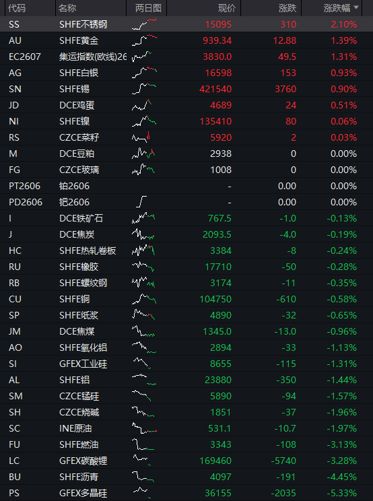
Task: Open SHFE铜 two-day sparkline chart
Action: point(144,299)
